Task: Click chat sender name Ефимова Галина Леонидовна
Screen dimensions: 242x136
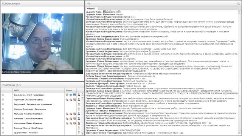Action: pyautogui.click(x=104, y=133)
